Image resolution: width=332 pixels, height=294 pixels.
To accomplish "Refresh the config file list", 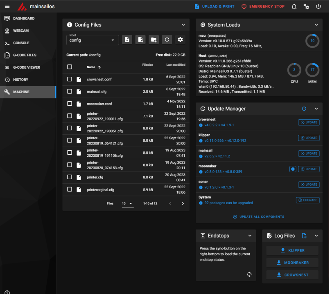I will click(x=167, y=40).
